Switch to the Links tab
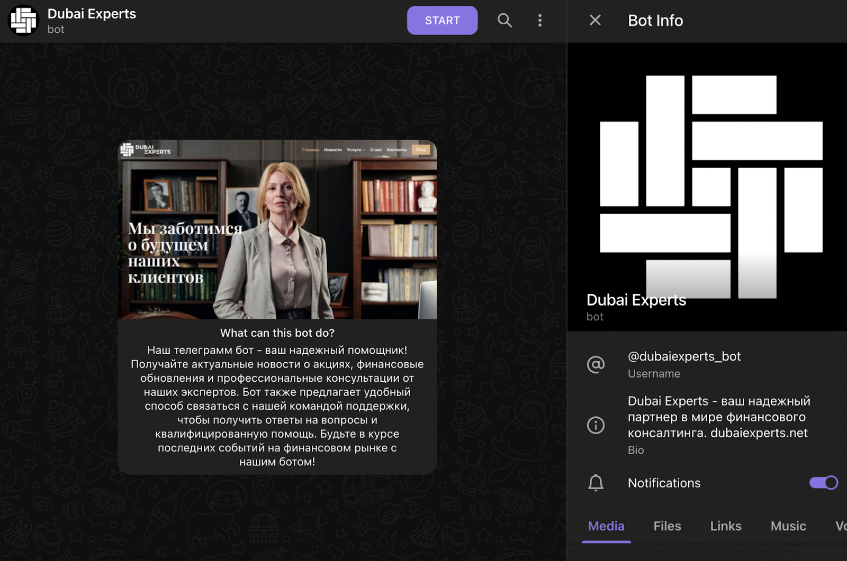847x561 pixels. (x=725, y=526)
